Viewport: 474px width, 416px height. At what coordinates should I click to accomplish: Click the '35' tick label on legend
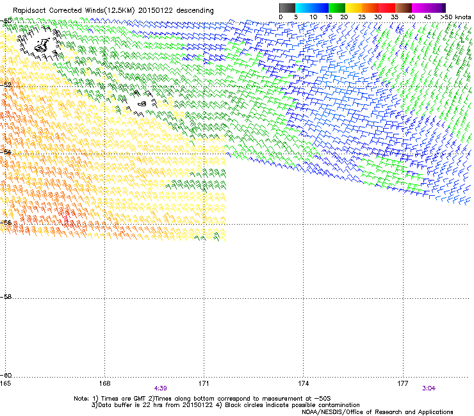(395, 17)
